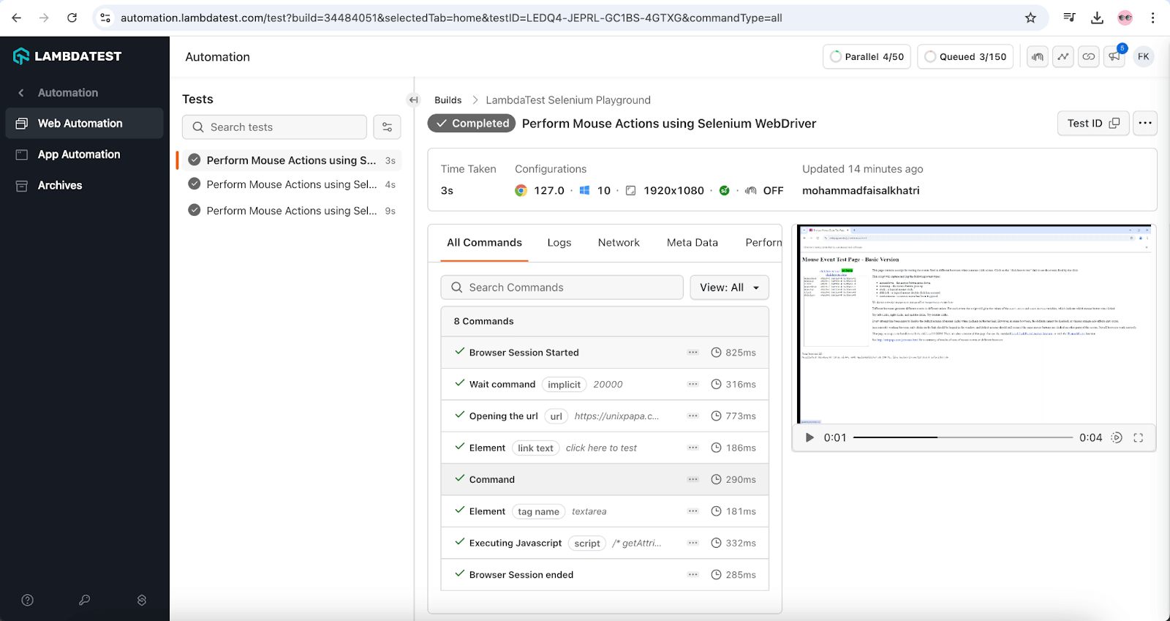This screenshot has height=621, width=1170.
Task: Click the settings gear icon in sidebar footer
Action: [142, 601]
